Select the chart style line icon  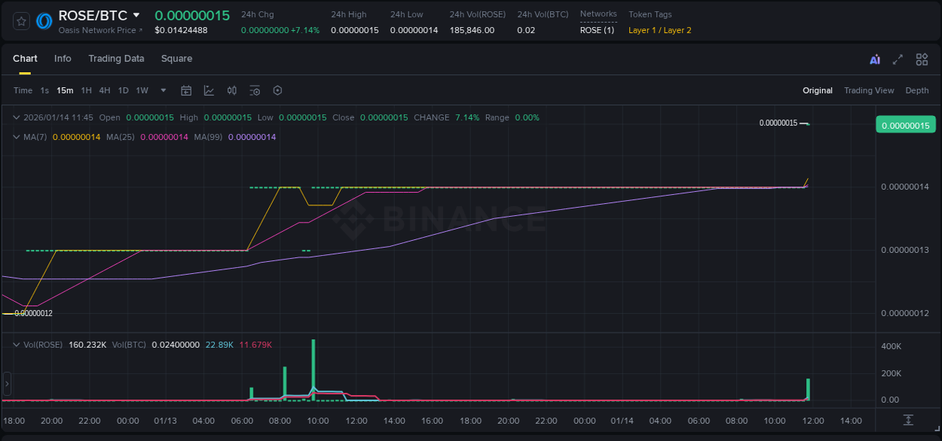pyautogui.click(x=209, y=90)
